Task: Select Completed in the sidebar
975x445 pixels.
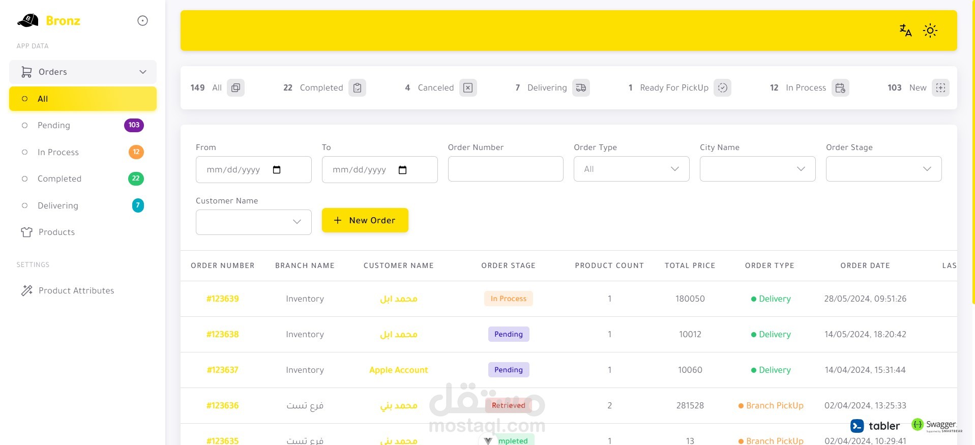Action: click(x=83, y=179)
